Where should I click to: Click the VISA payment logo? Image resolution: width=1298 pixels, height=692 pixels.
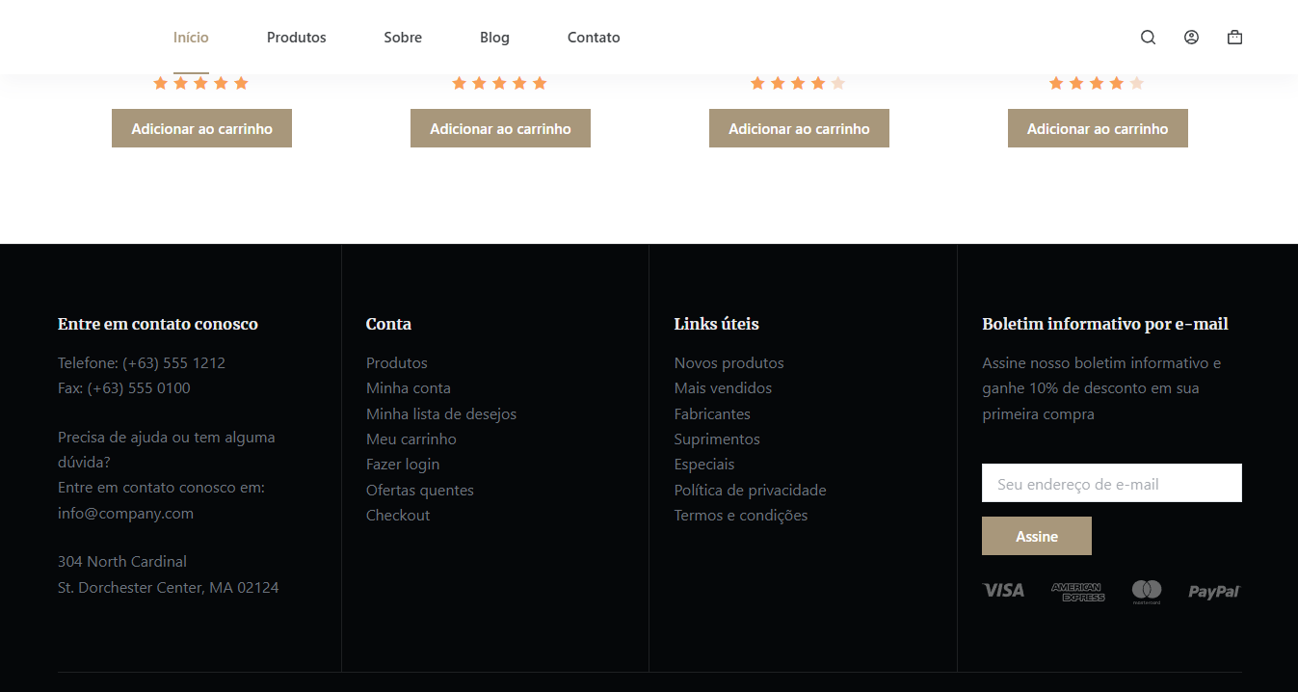pyautogui.click(x=1003, y=590)
